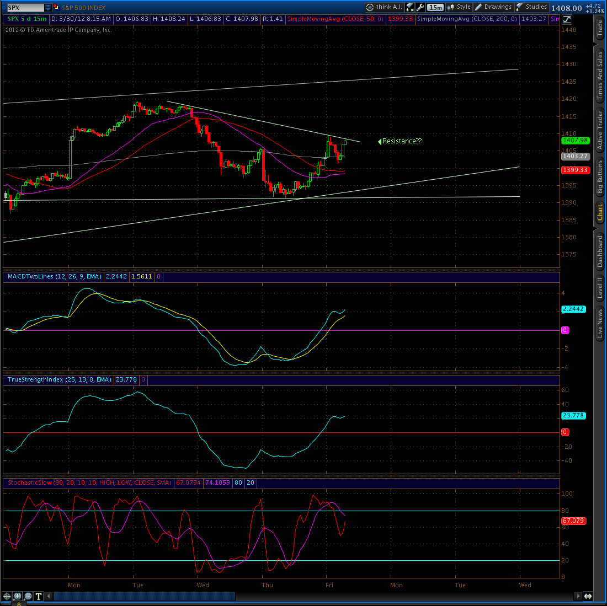Click the green 1407.98 price bubble on the axis

click(x=575, y=141)
